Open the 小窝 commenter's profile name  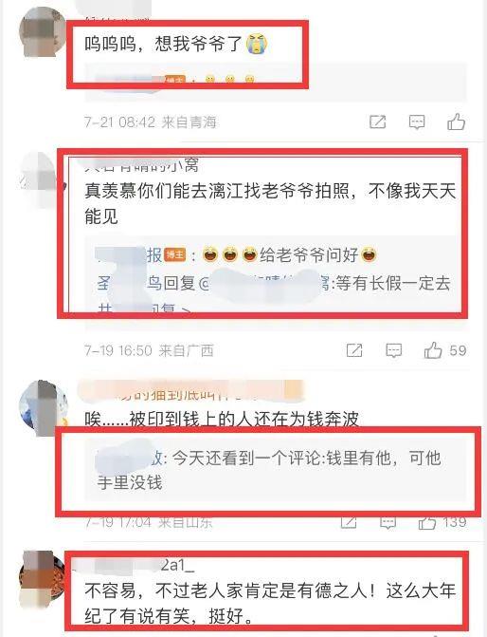142,164
